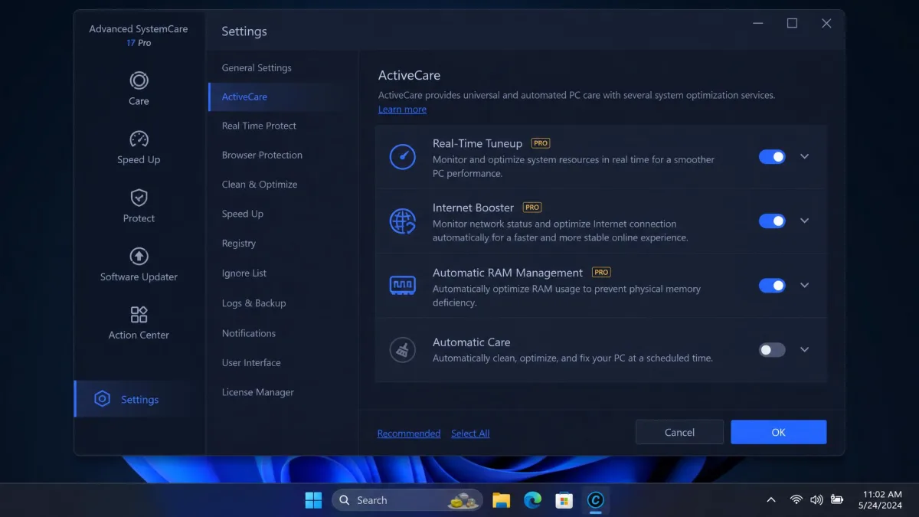Show hidden system tray icons
The image size is (919, 517).
coord(770,500)
